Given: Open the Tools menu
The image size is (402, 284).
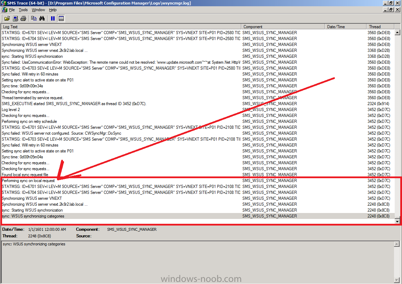Looking at the screenshot, I should (23, 10).
